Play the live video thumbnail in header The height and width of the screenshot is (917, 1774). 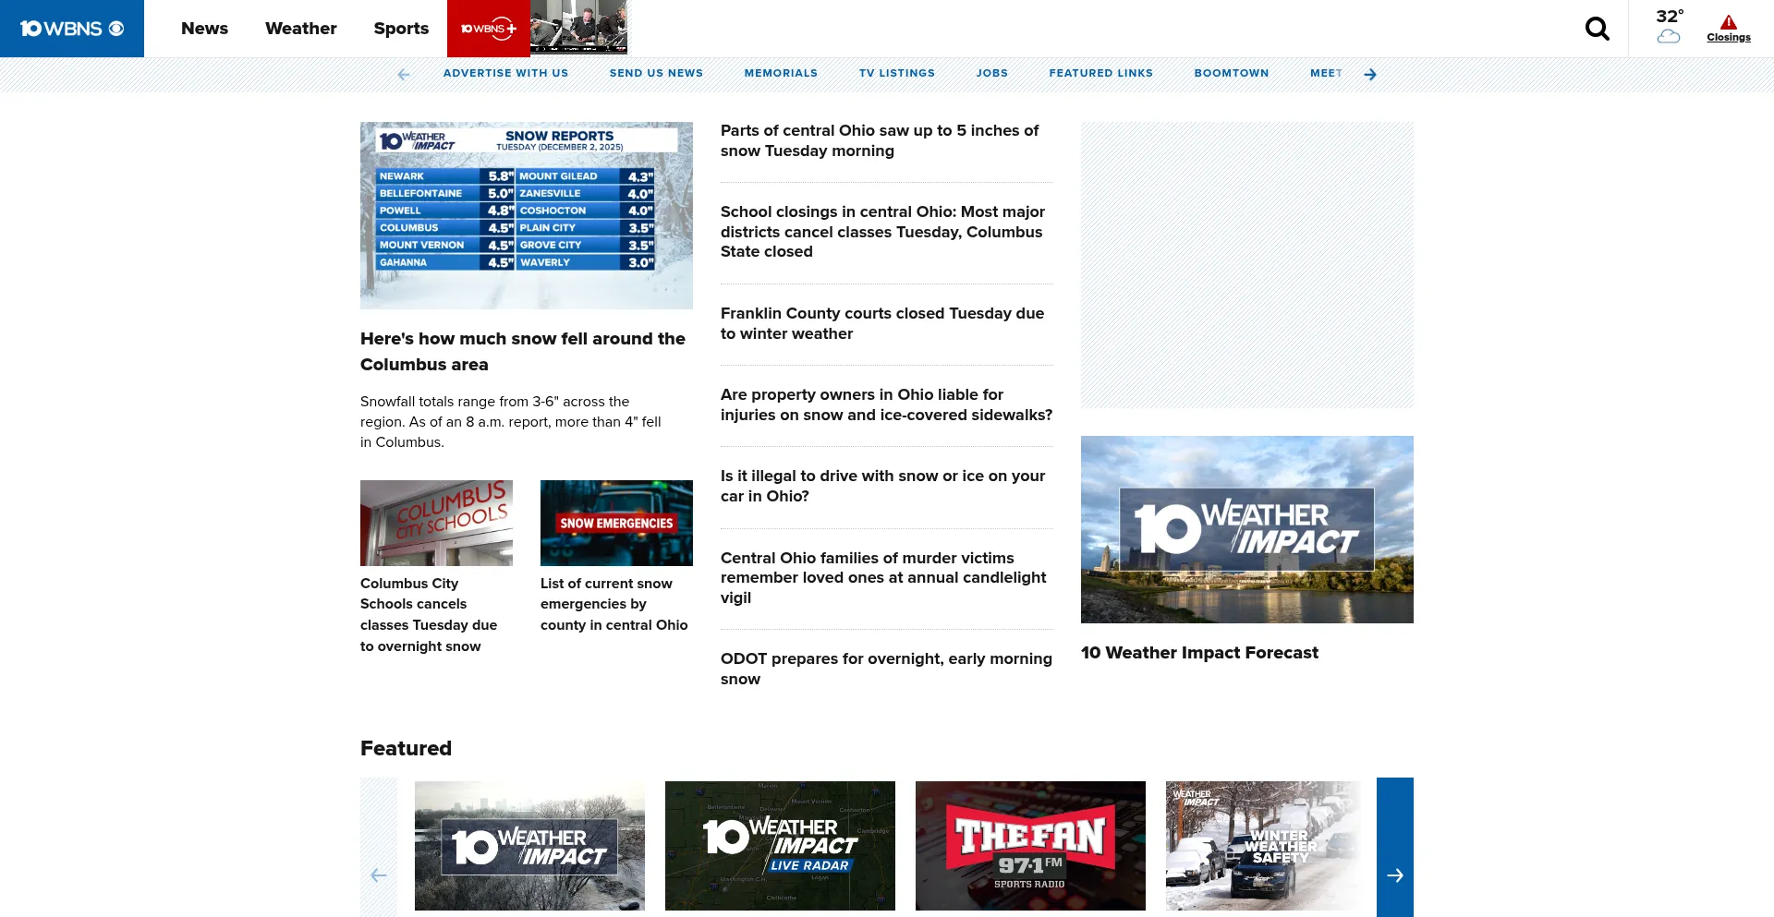tap(578, 28)
